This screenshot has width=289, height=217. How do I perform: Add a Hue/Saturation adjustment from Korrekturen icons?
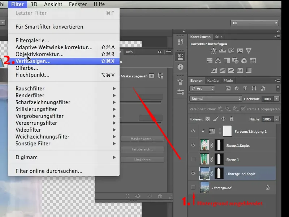click(210, 60)
